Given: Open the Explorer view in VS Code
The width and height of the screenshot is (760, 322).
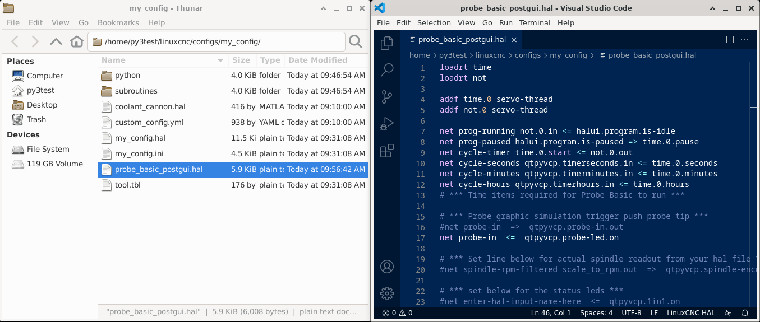Looking at the screenshot, I should coord(387,43).
